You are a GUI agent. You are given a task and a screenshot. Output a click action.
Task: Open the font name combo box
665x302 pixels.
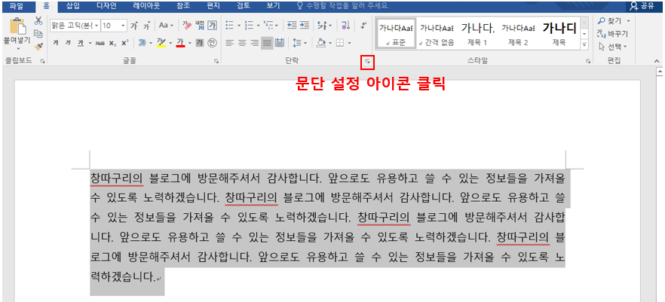75,26
